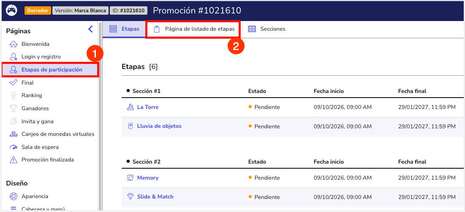Click the Invita y gana people icon
The width and height of the screenshot is (465, 212).
[x=14, y=122]
